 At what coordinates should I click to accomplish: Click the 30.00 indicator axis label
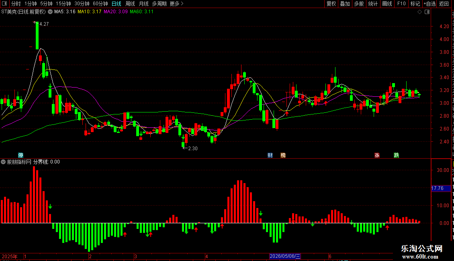point(443,170)
